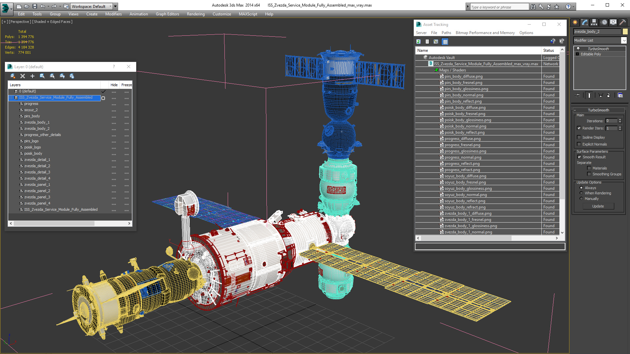The height and width of the screenshot is (354, 630).
Task: Open the Create command panel
Action: pos(575,22)
